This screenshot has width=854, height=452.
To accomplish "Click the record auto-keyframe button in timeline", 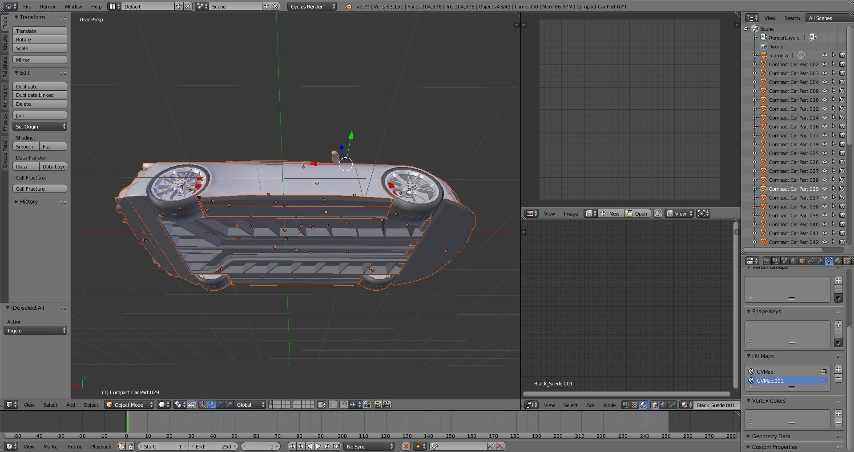I will 406,446.
